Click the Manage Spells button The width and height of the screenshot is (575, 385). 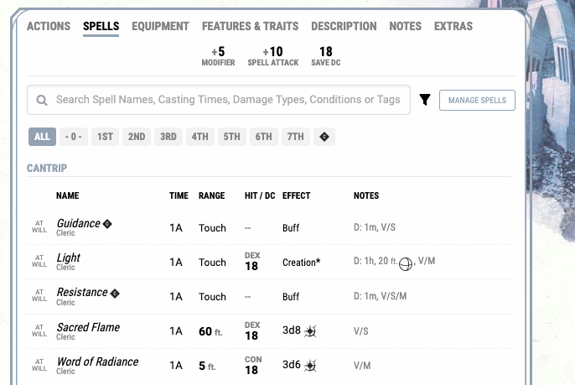coord(477,100)
